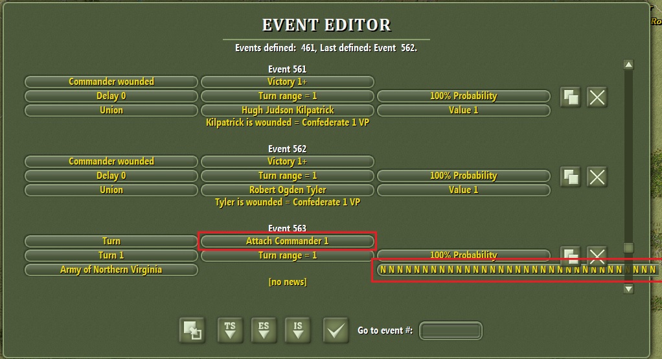Screen dimensions: 662x359
Task: Click Event 562 heading
Action: (x=287, y=149)
